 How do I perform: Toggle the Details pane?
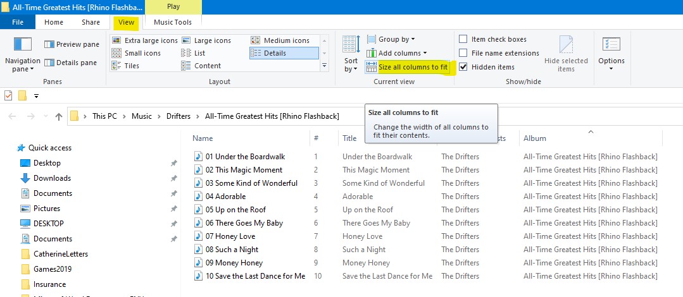click(x=70, y=63)
